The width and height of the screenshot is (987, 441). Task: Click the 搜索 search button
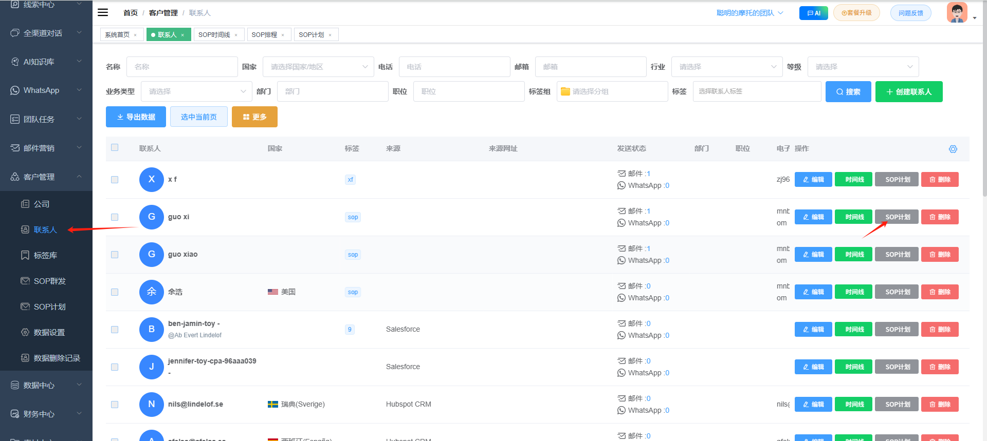(848, 91)
